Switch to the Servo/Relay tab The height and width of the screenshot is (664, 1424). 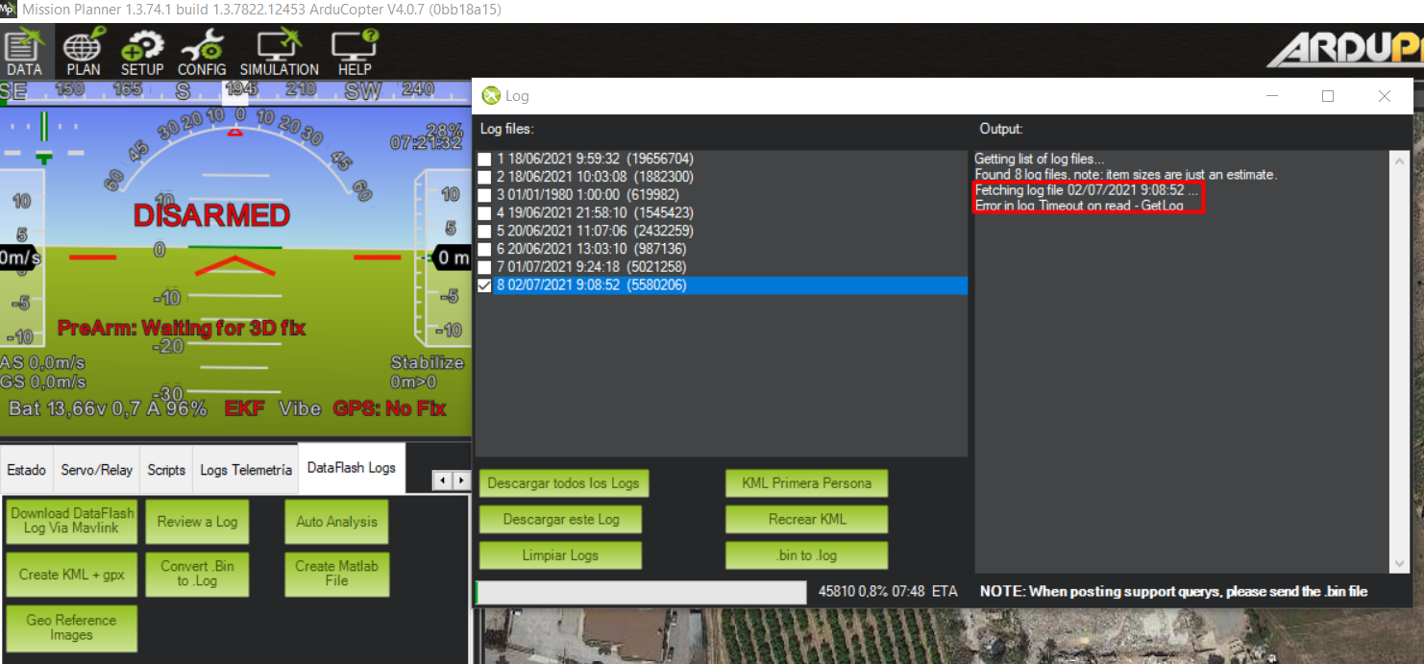pos(97,470)
